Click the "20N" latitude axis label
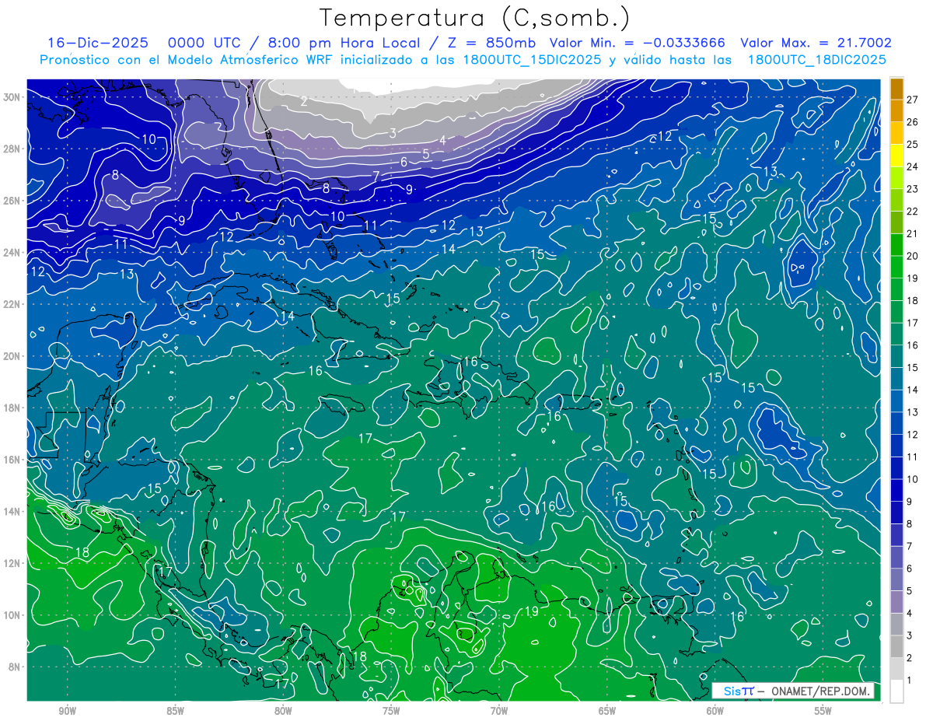 click(12, 356)
